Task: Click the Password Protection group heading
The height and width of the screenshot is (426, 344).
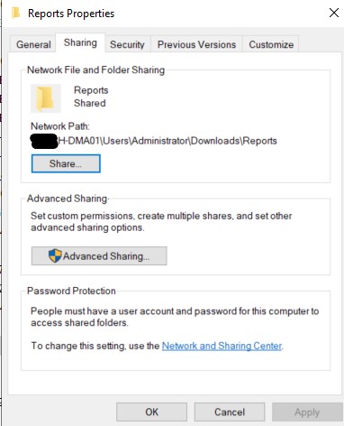Action: pos(71,291)
